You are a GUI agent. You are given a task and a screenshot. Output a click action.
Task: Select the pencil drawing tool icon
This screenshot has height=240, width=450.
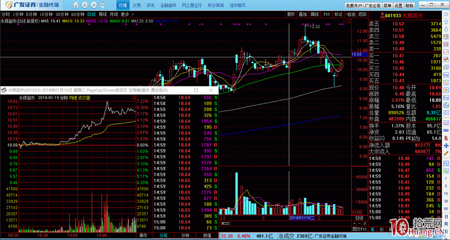[446, 153]
